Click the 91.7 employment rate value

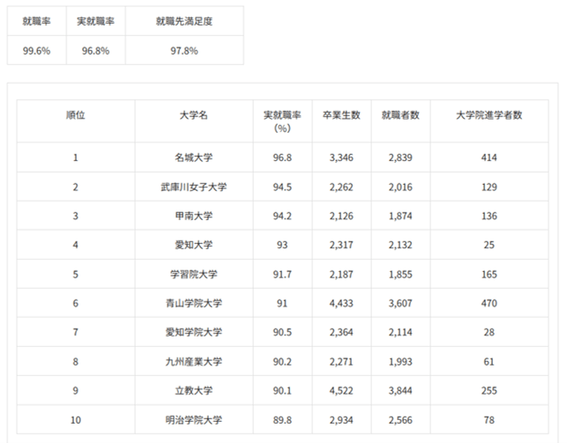(282, 275)
